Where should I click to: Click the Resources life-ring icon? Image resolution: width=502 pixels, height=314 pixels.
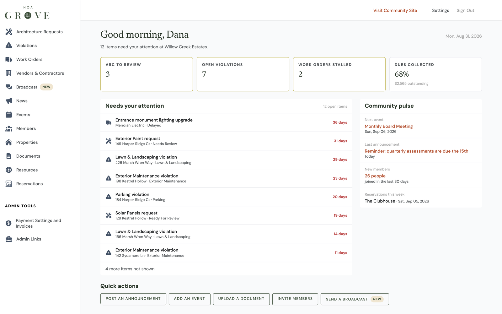coord(9,170)
